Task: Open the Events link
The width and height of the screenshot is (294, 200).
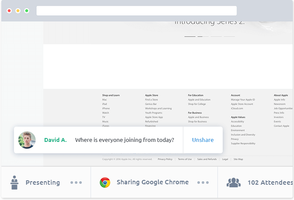Action: 277,121
